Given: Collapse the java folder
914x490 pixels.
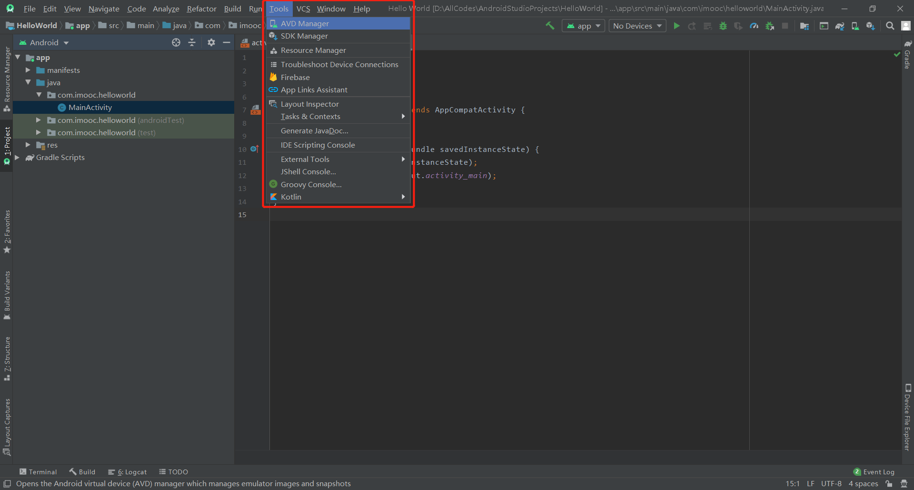Looking at the screenshot, I should (x=28, y=82).
